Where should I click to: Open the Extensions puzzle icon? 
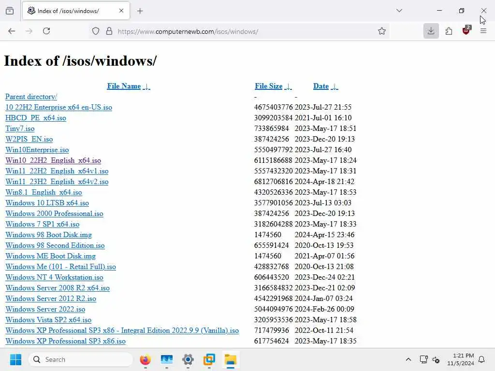pyautogui.click(x=449, y=31)
